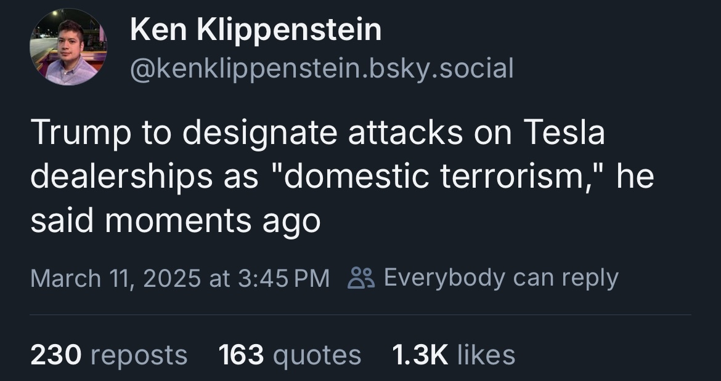Select the 3:45 PM time text
Viewport: 721px width, 381px height.
pos(283,278)
